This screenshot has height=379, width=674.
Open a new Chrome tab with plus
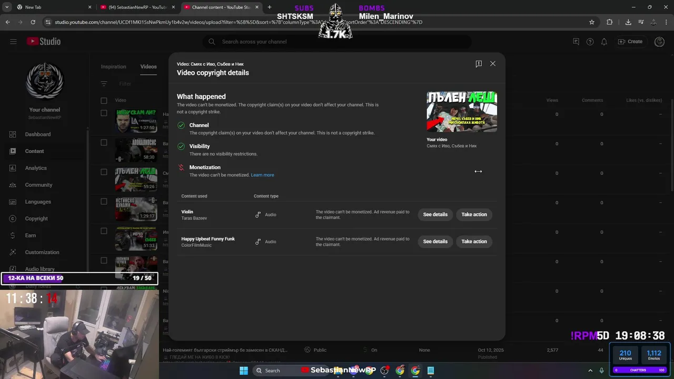click(x=270, y=7)
